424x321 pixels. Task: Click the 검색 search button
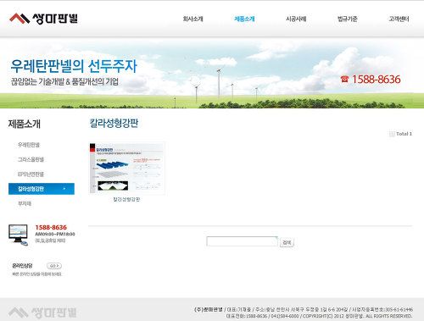(287, 242)
